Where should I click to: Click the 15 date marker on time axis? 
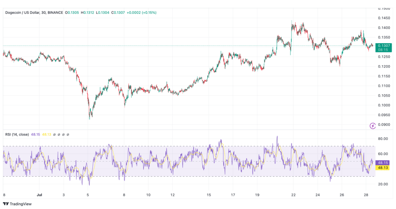click(x=209, y=196)
